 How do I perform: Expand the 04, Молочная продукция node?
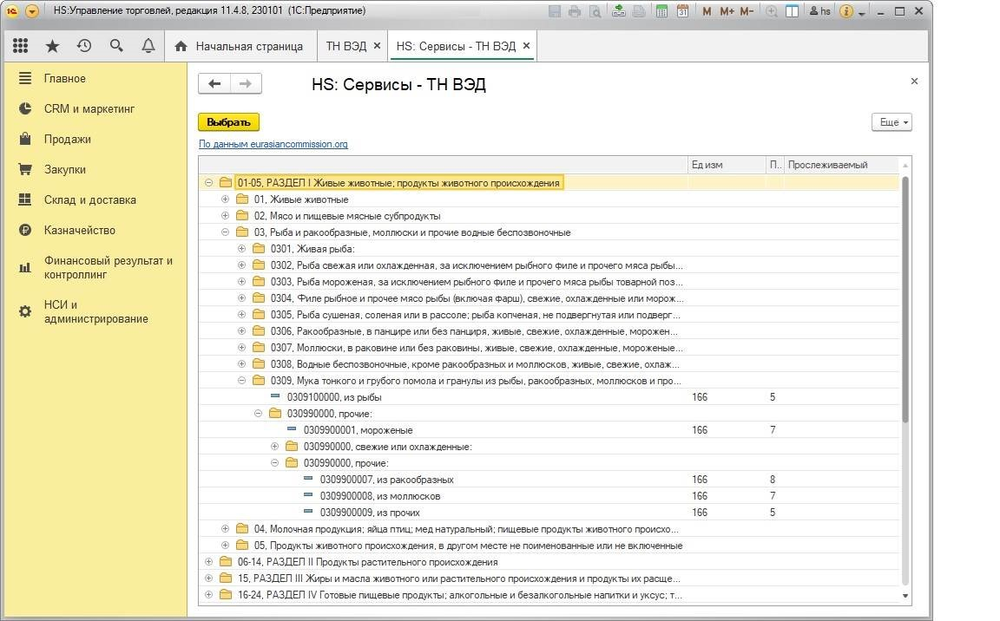[225, 529]
